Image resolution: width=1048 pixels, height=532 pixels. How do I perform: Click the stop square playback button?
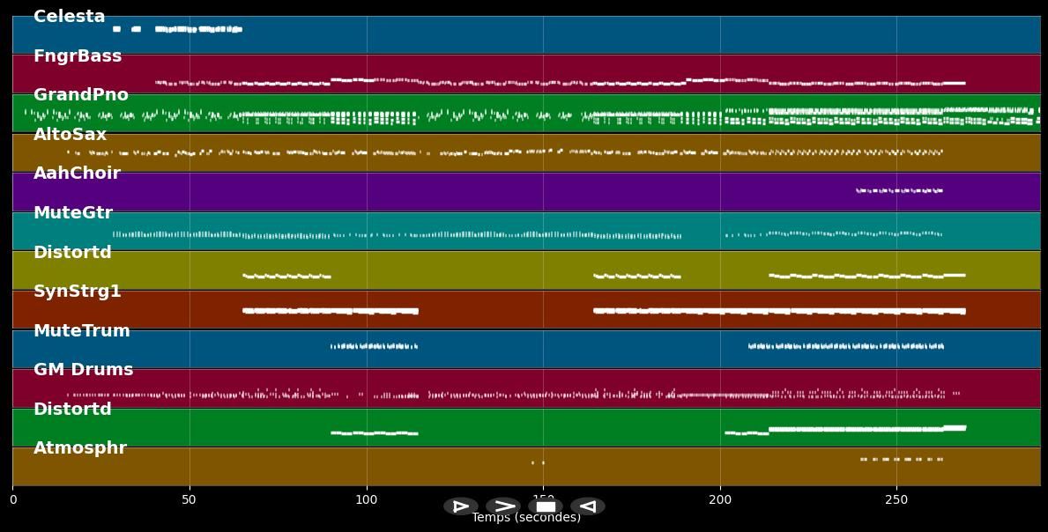pyautogui.click(x=546, y=506)
